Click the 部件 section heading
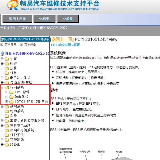The image size is (160, 160). (54, 90)
